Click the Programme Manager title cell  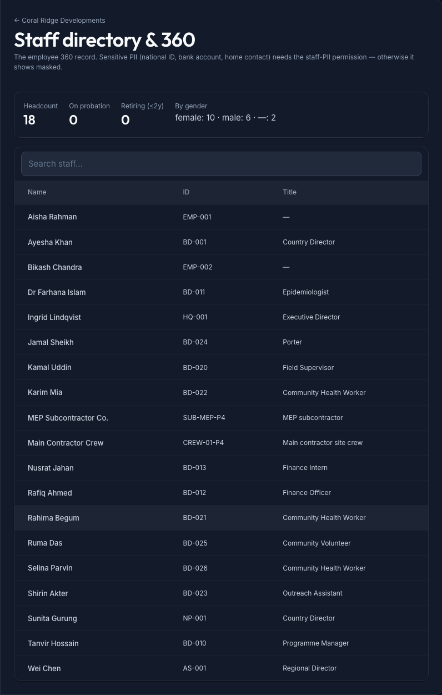(316, 643)
